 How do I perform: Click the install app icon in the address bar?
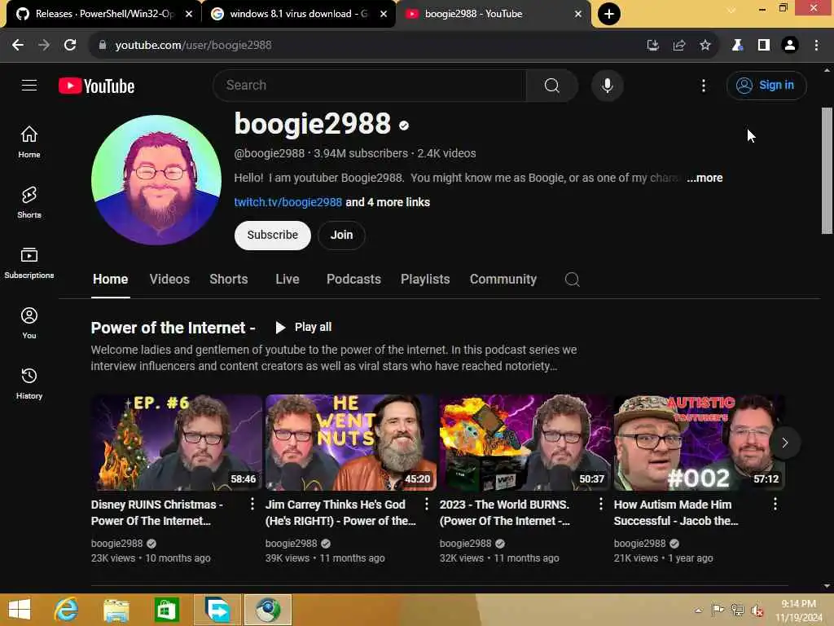click(x=652, y=46)
